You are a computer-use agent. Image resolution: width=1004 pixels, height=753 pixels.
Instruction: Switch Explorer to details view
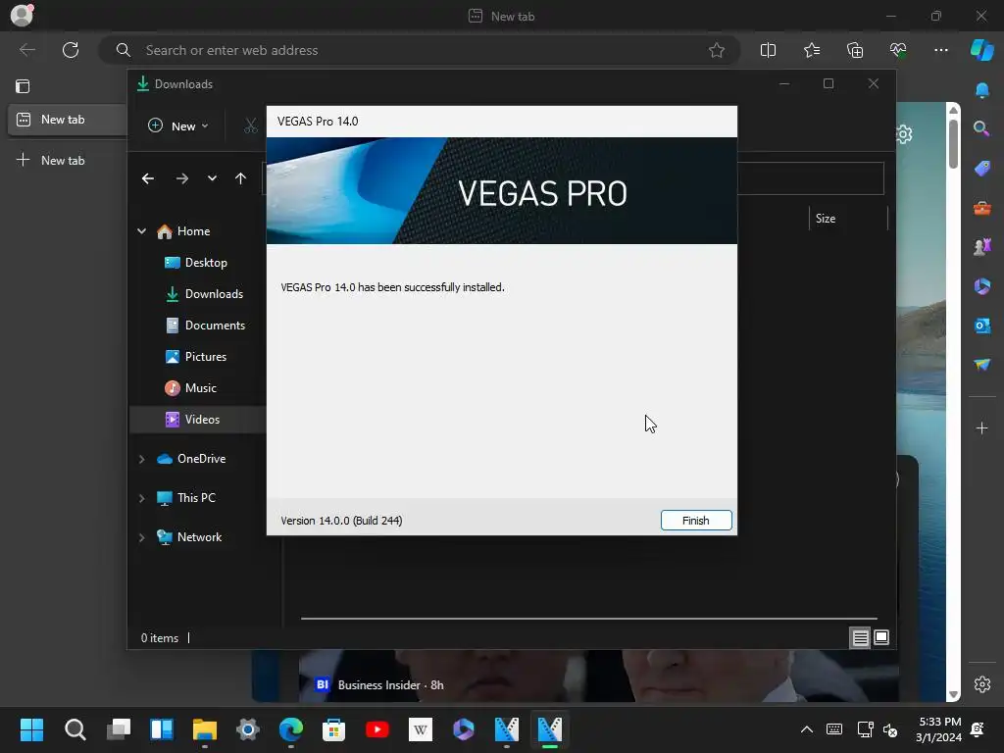[860, 637]
